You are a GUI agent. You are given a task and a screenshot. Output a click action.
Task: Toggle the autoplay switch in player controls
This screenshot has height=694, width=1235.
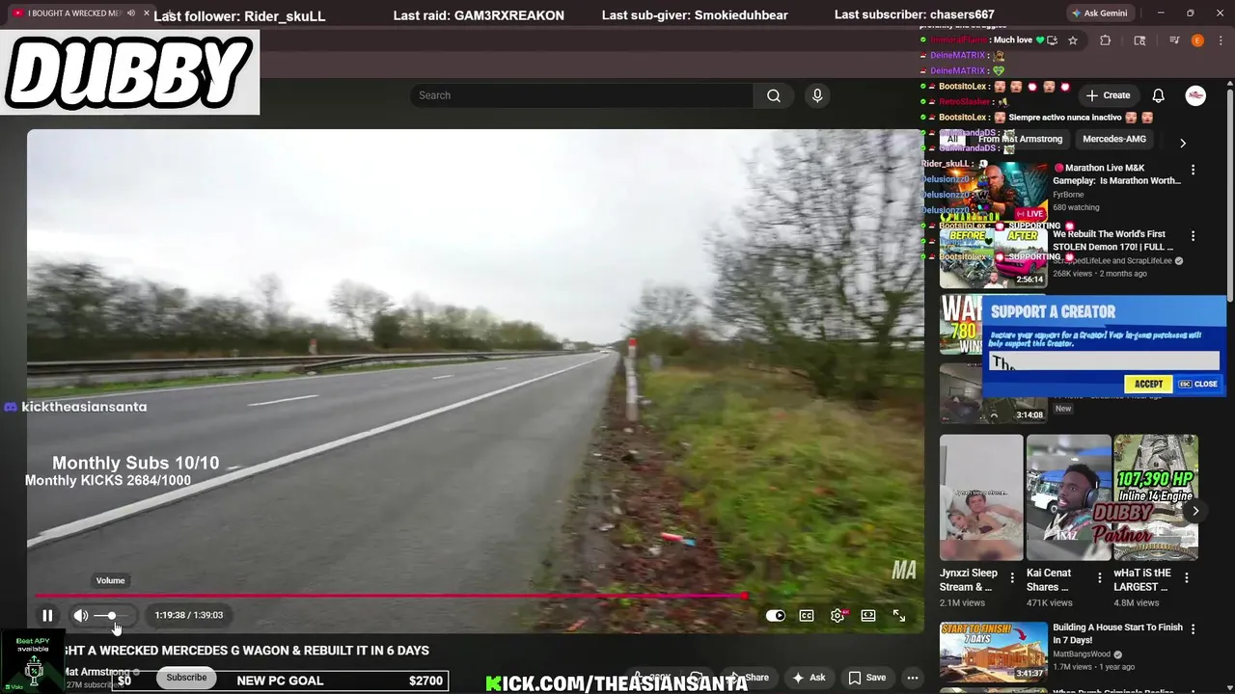click(775, 615)
